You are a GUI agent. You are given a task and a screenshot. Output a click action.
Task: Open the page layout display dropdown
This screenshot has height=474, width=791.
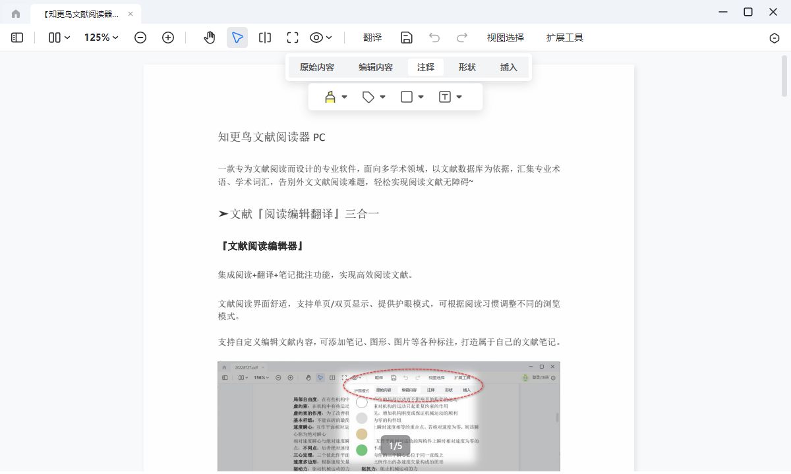pyautogui.click(x=59, y=38)
